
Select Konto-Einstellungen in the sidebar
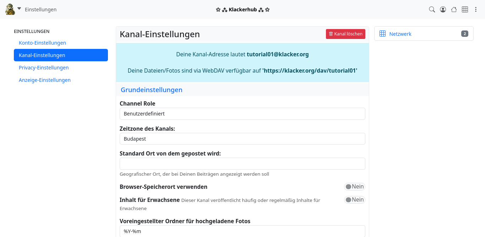[42, 43]
